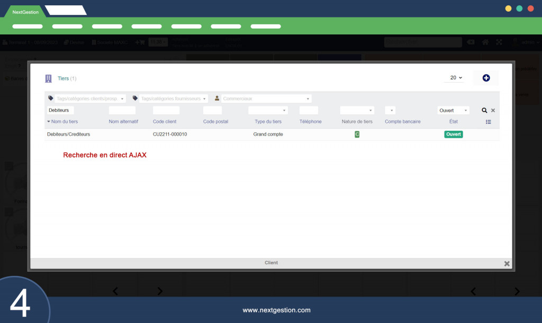Switch to the NextGestion tab
Viewport: 542px width, 323px height.
pos(25,12)
